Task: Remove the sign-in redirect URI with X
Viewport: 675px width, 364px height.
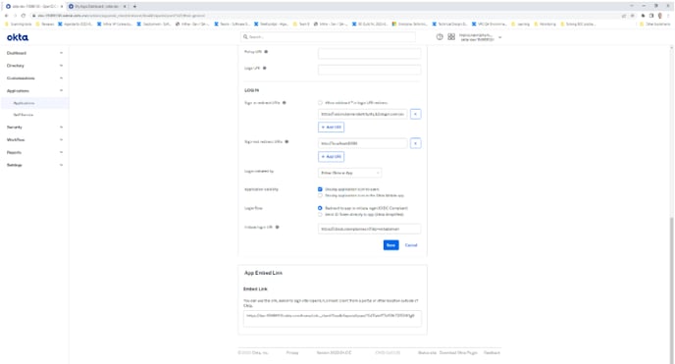Action: pos(415,114)
